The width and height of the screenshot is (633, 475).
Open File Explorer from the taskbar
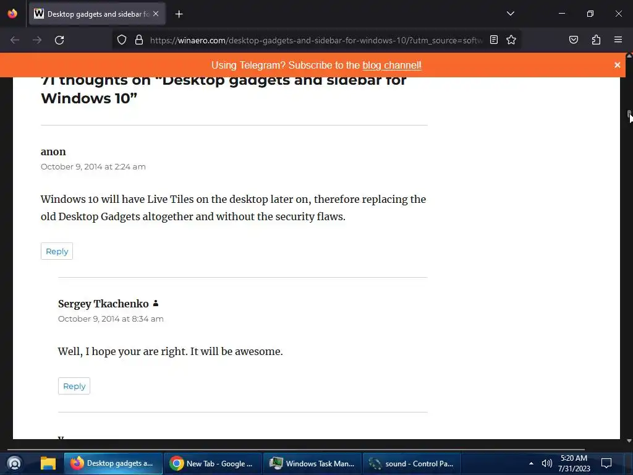pos(48,463)
